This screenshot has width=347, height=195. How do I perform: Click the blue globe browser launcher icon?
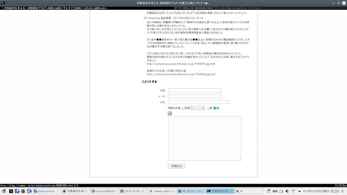click(29, 191)
